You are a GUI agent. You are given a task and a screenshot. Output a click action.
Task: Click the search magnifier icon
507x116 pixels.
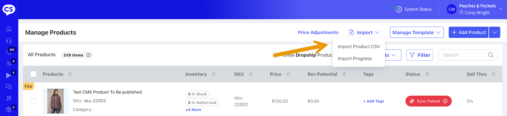(491, 55)
